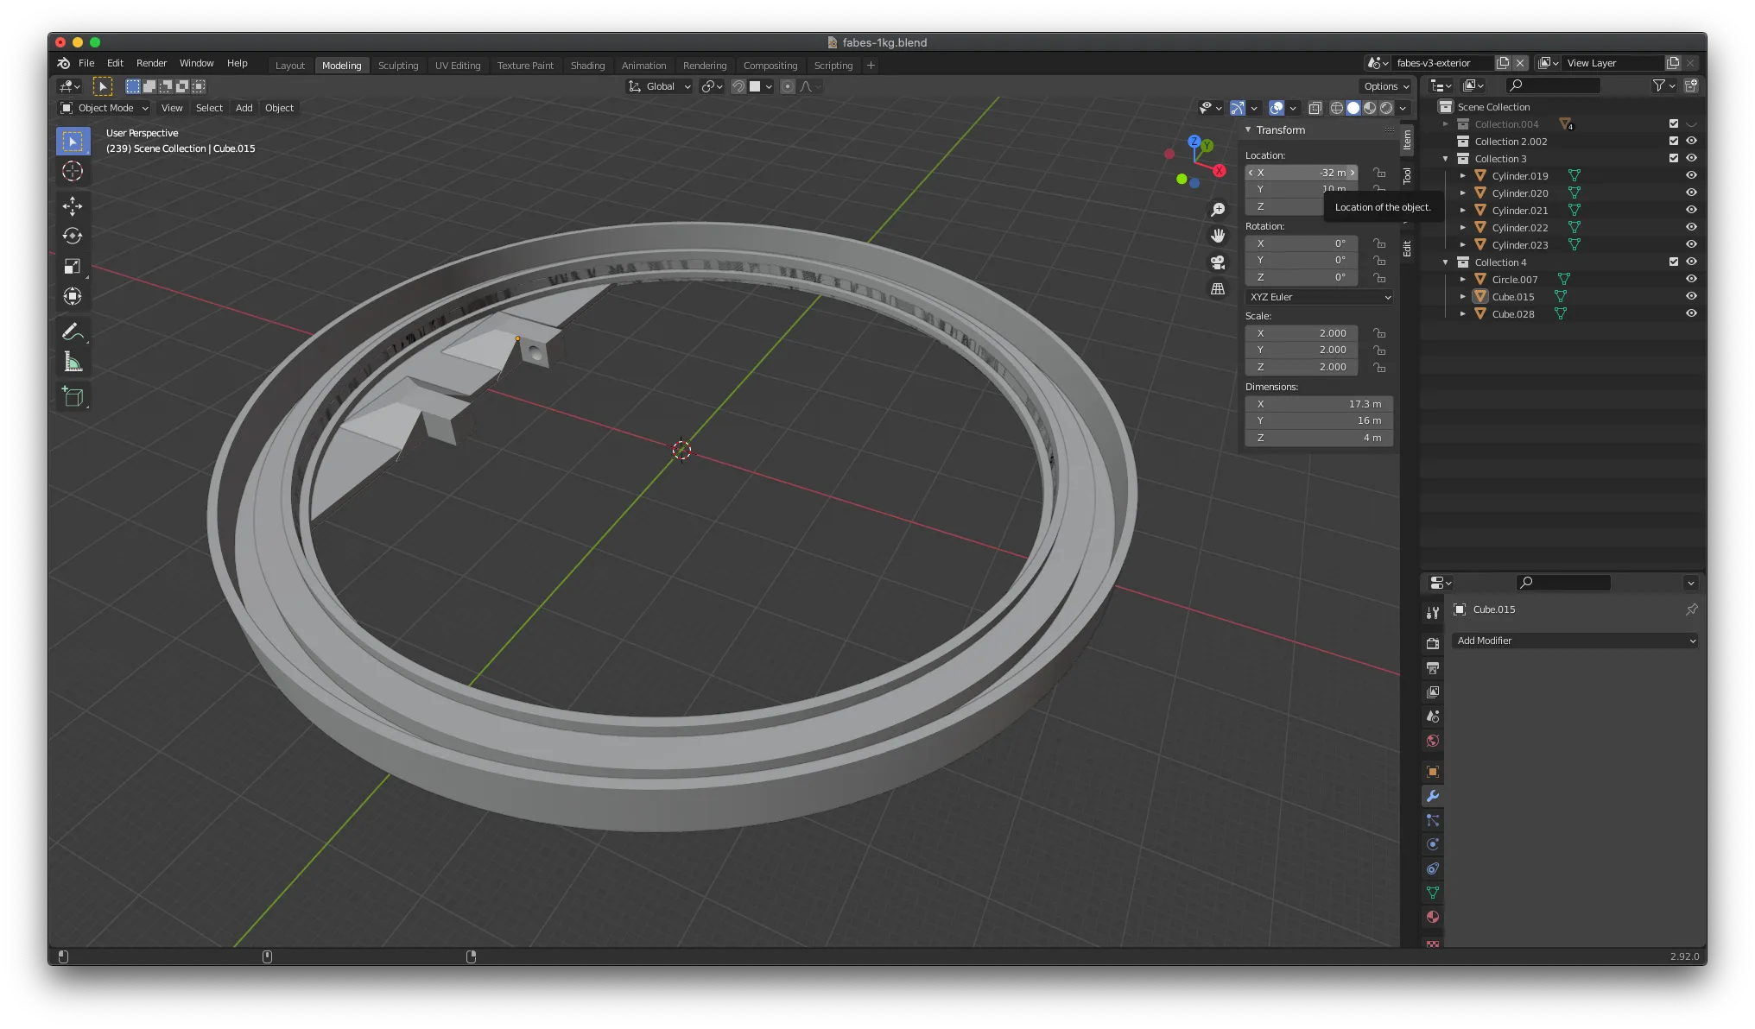The width and height of the screenshot is (1755, 1029).
Task: Collapse the Collection 4 tree
Action: point(1446,262)
